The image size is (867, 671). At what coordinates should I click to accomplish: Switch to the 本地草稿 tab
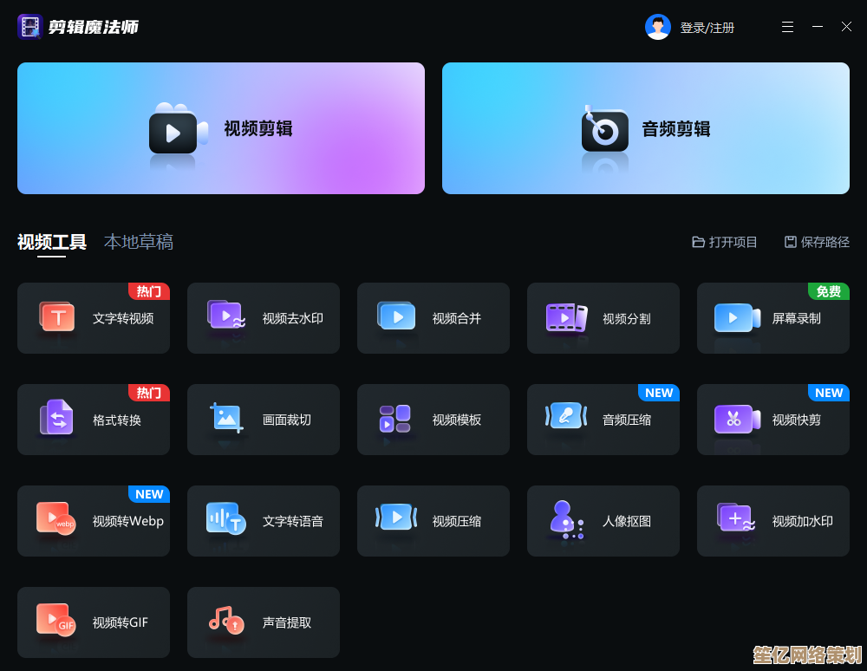(139, 242)
